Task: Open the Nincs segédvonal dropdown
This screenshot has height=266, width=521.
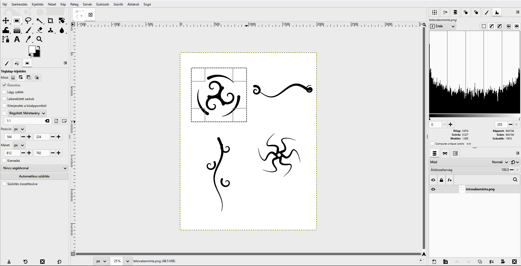Action: point(34,168)
